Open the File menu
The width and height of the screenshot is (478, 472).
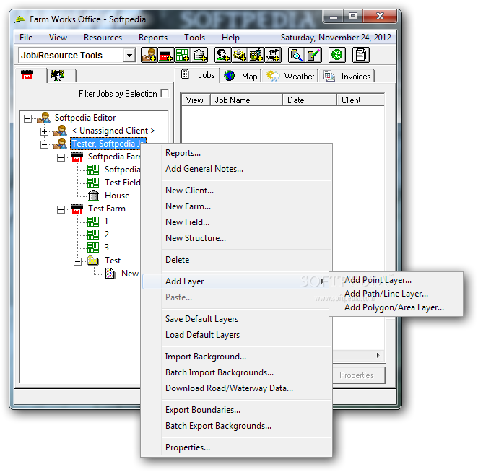click(26, 38)
